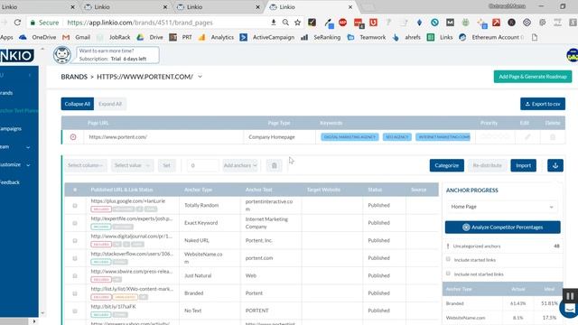Expand the Team sidebar menu
This screenshot has height=325, width=578.
point(28,147)
